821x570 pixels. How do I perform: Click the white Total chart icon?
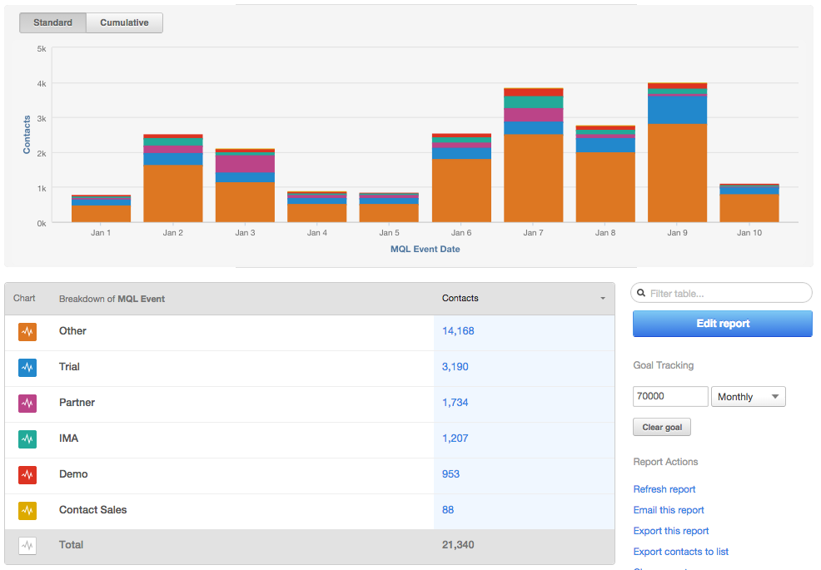tap(27, 546)
